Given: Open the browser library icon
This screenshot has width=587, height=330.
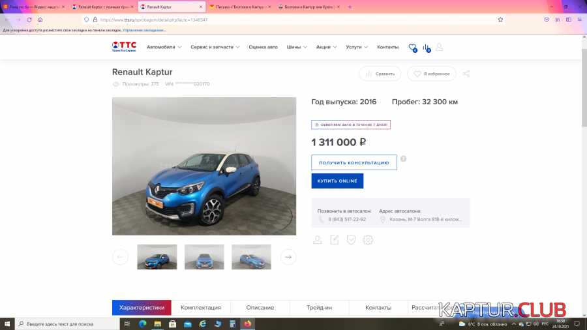Looking at the screenshot, I should tap(558, 20).
